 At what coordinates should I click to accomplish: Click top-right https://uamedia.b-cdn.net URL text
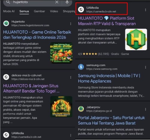101,12
